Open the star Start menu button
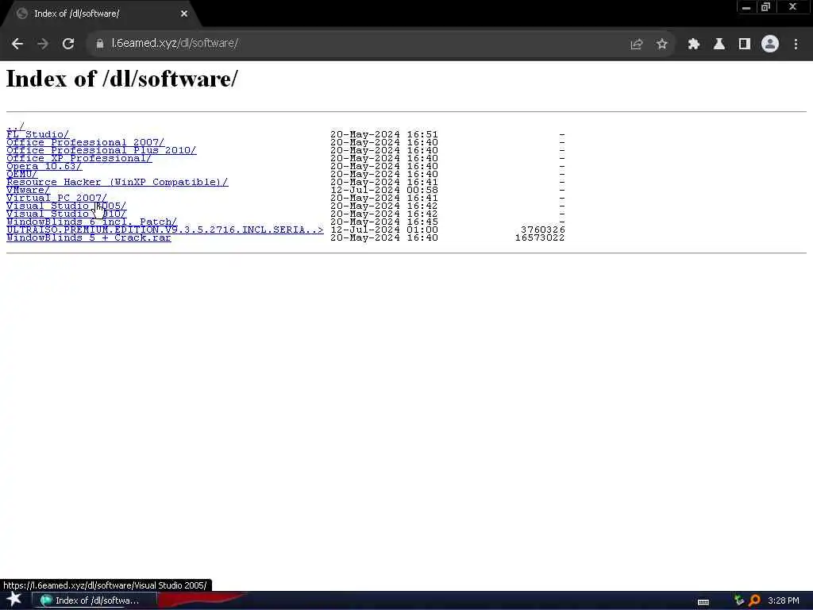 pyautogui.click(x=14, y=600)
